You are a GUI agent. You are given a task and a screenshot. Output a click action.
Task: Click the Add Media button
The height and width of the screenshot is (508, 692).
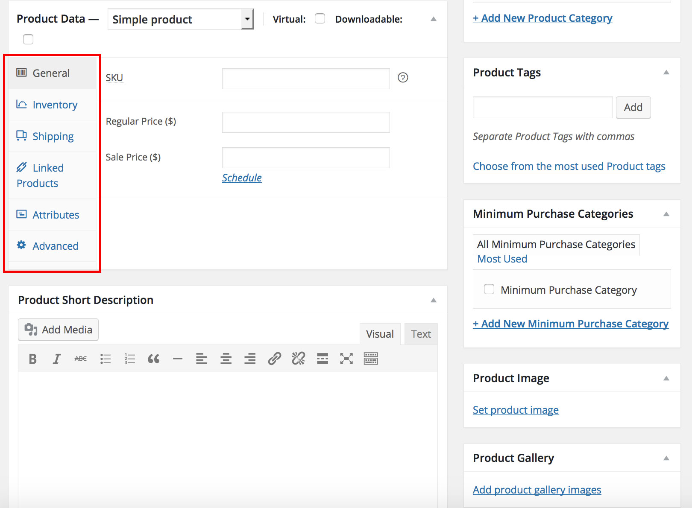click(58, 330)
